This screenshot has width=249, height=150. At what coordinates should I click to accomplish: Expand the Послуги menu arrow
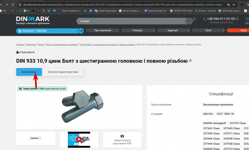153,30
